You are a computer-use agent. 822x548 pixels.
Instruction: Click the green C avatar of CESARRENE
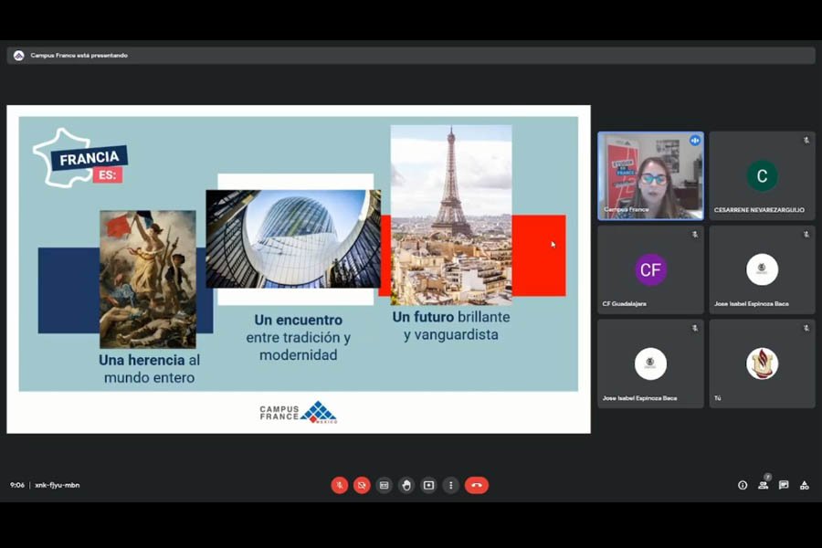point(763,175)
